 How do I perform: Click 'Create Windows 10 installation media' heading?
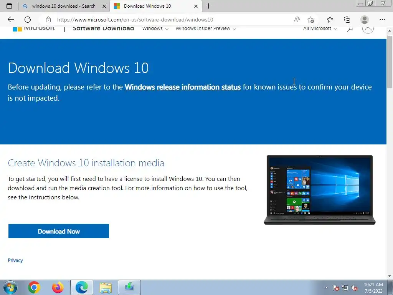coord(86,163)
